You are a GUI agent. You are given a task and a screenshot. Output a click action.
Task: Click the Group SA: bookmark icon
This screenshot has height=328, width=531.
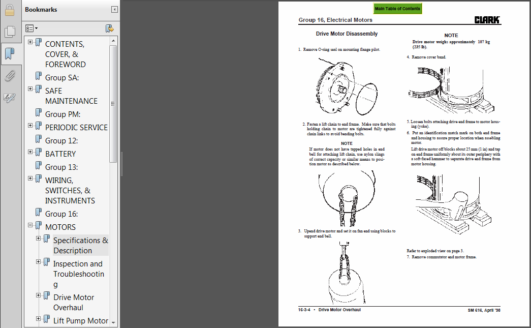point(39,76)
